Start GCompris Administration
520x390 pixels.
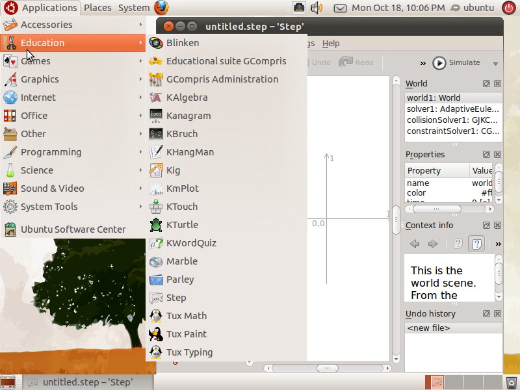tap(226, 79)
